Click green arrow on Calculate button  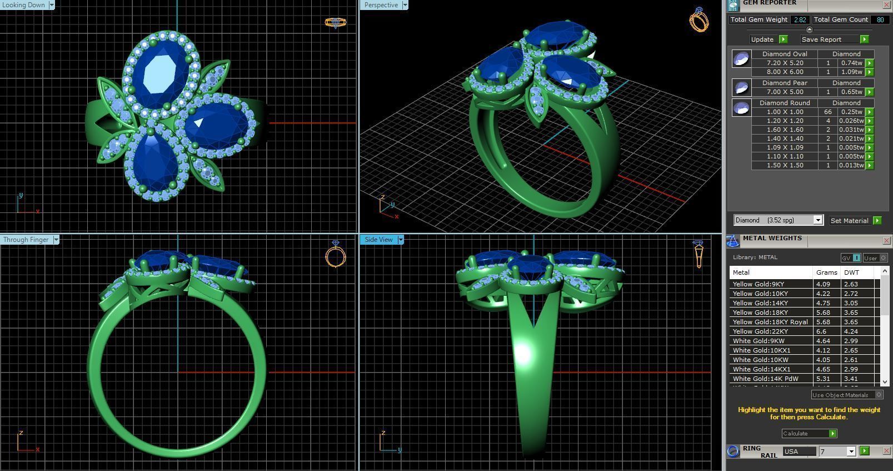coord(832,434)
